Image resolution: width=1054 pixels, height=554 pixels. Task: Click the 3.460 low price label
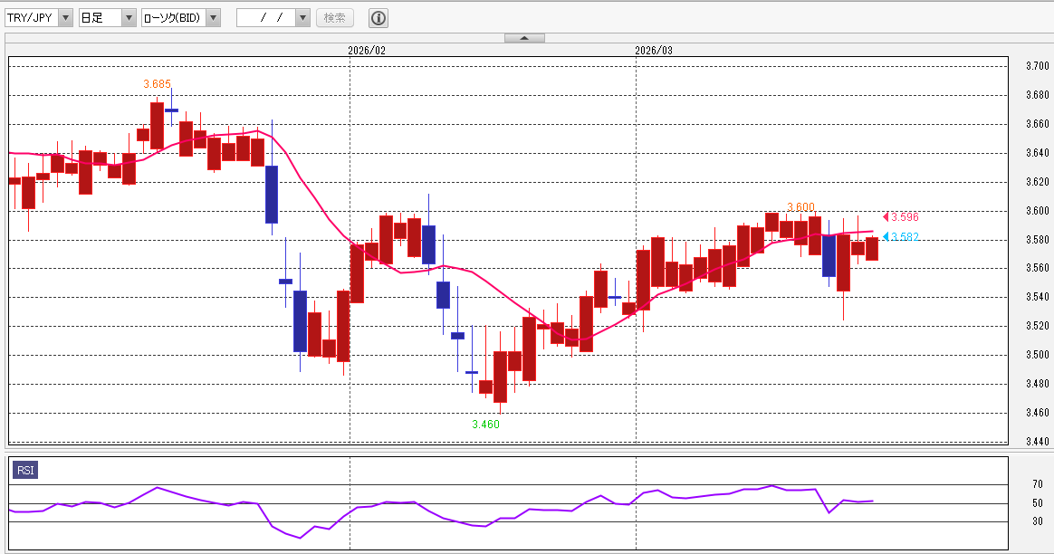click(485, 425)
